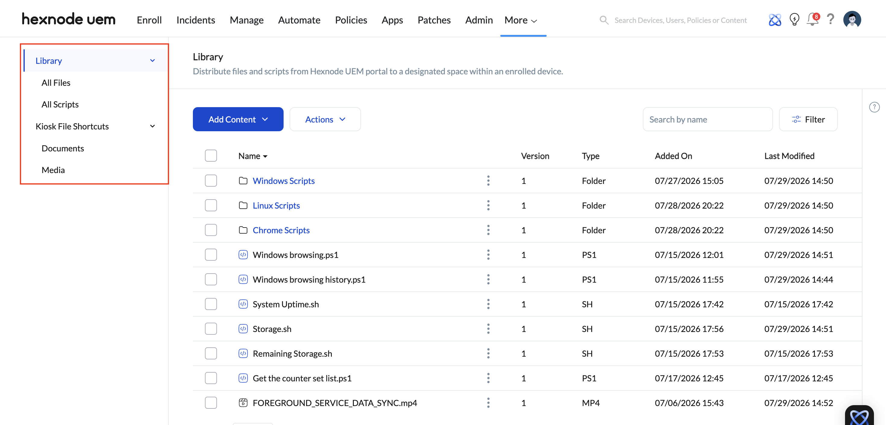The height and width of the screenshot is (425, 886).
Task: Click the global search magnifier icon
Action: click(604, 20)
